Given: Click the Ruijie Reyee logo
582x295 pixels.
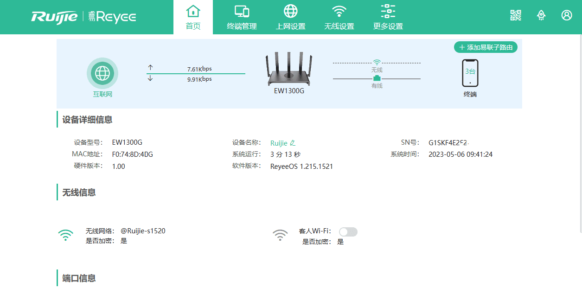Looking at the screenshot, I should click(84, 17).
